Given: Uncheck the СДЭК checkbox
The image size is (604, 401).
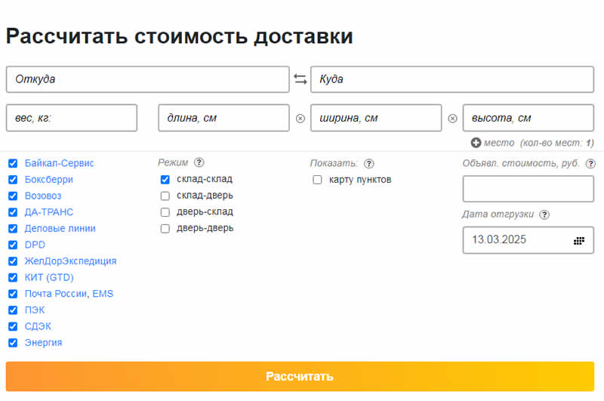Looking at the screenshot, I should pos(13,326).
